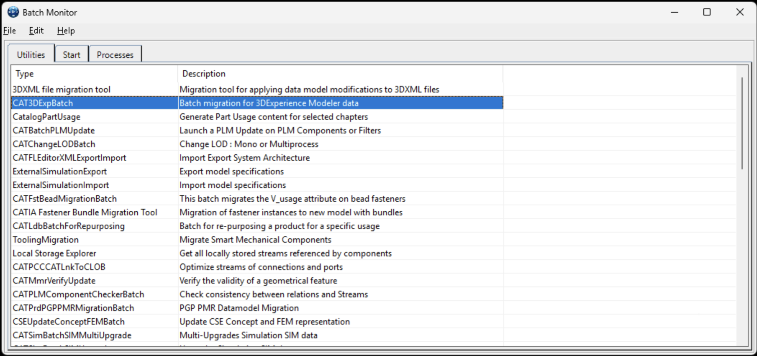Select the CATChangeLODBatch entry
Screen dimensions: 757x356
tap(54, 144)
